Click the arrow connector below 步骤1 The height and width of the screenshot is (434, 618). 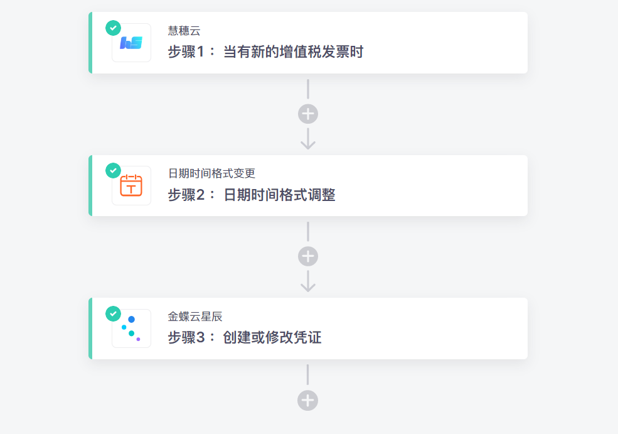click(x=308, y=139)
